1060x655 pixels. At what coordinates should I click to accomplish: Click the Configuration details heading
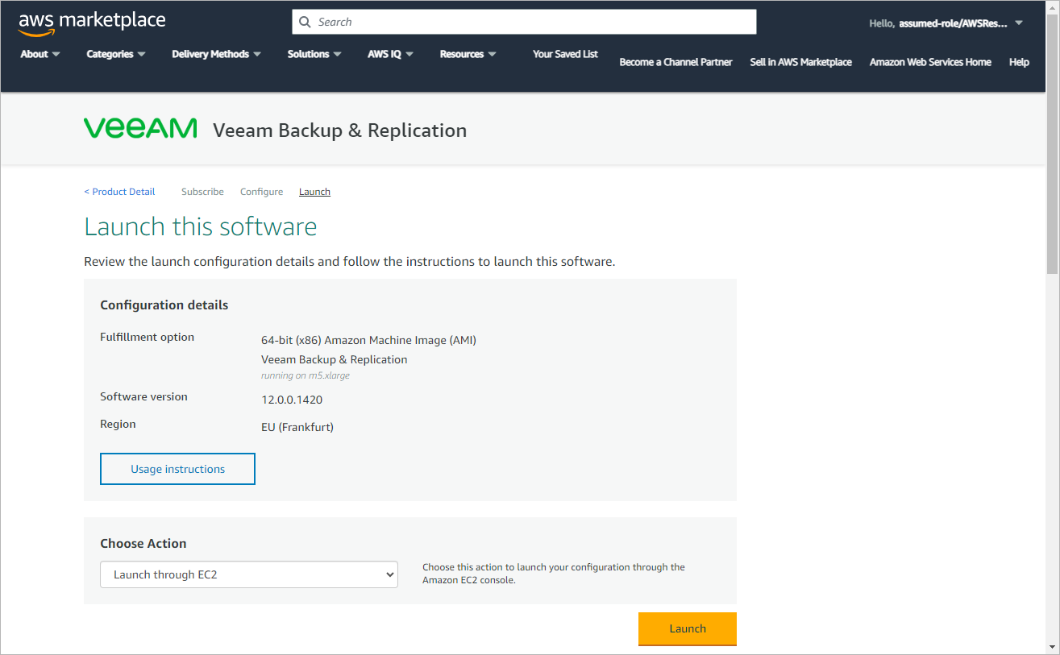pyautogui.click(x=164, y=305)
